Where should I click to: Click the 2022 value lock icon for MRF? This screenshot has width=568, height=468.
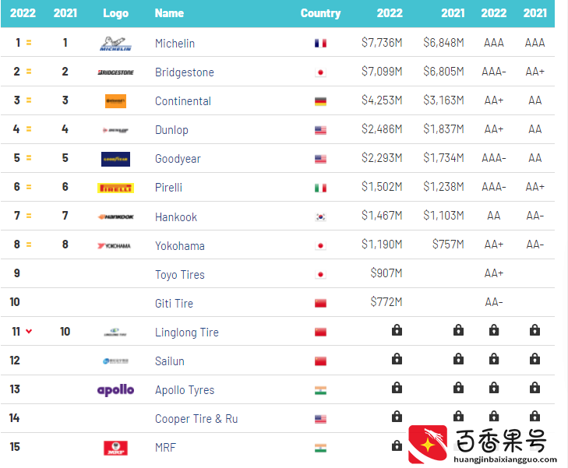(397, 445)
